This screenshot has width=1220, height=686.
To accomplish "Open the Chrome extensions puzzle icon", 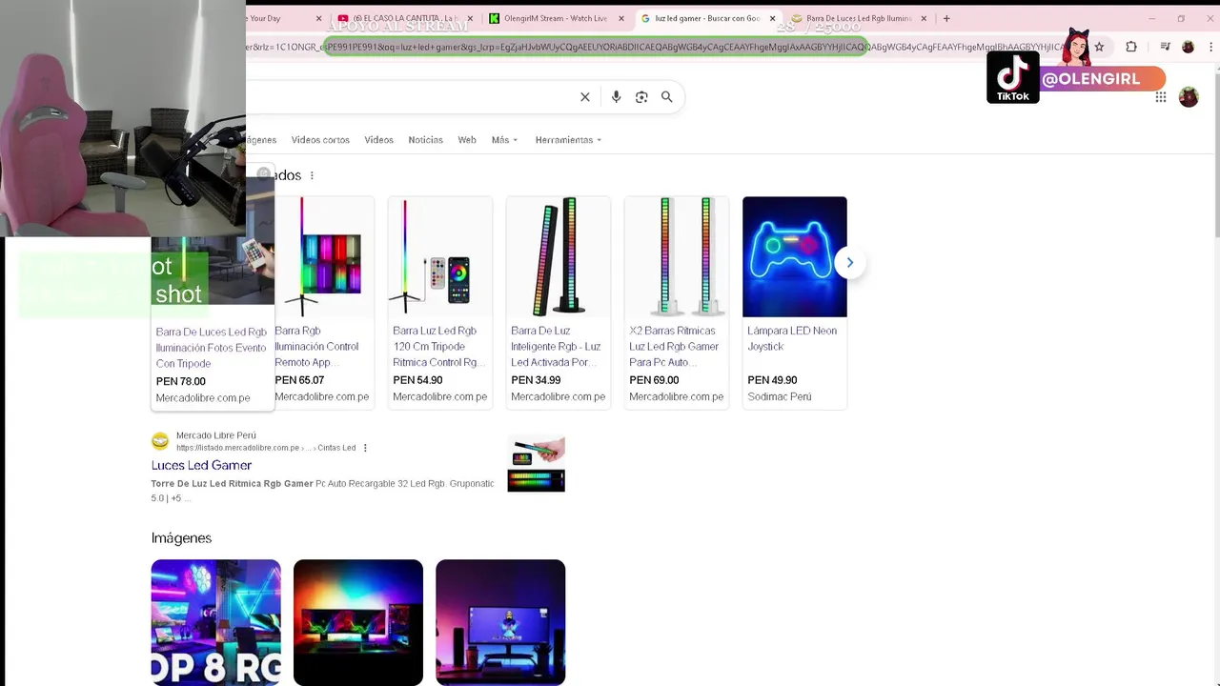I will [1131, 47].
